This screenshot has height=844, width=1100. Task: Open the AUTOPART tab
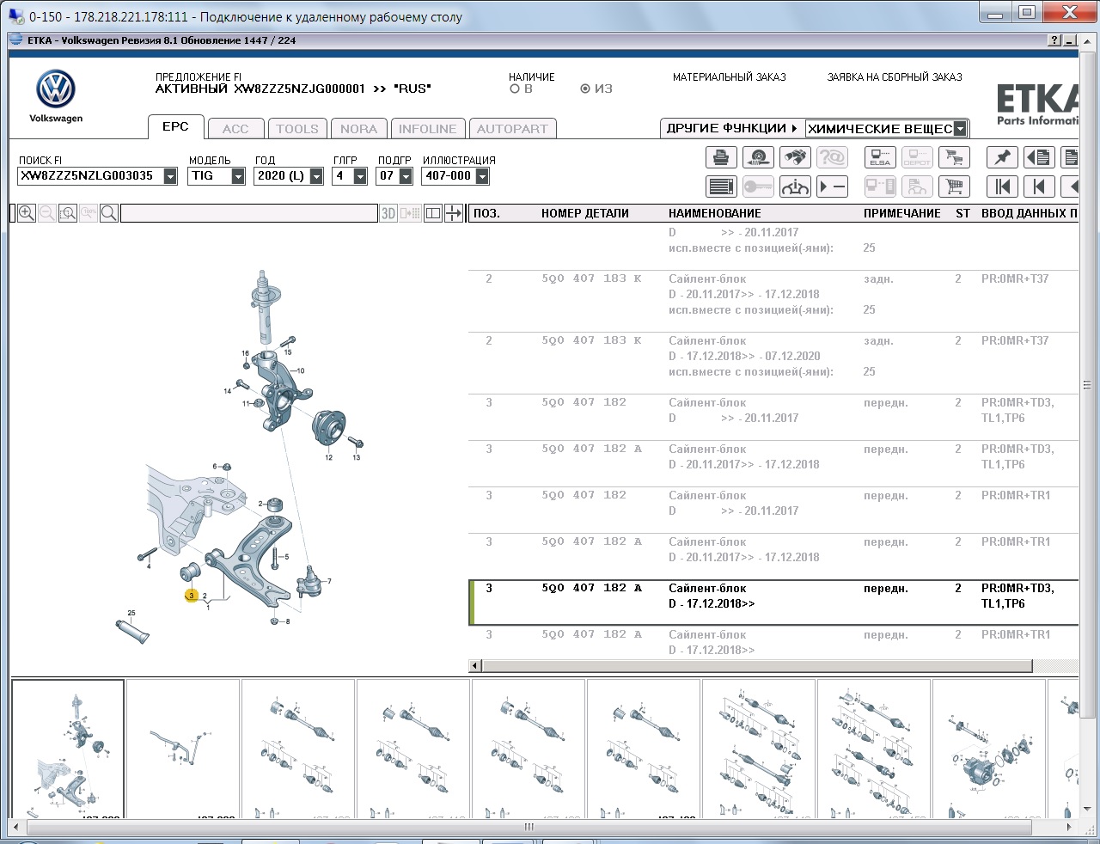click(x=512, y=129)
